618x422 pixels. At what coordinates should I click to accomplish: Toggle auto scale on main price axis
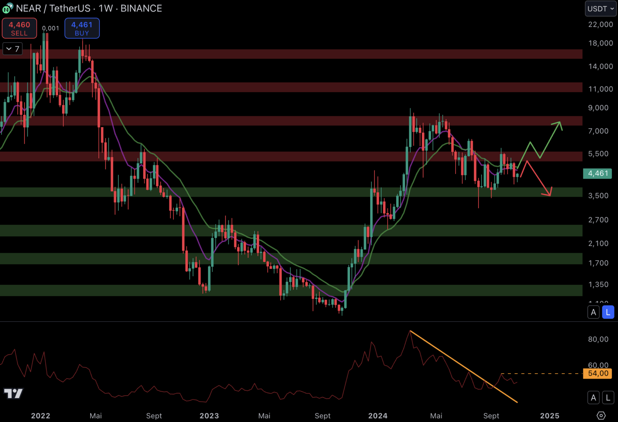tap(593, 312)
